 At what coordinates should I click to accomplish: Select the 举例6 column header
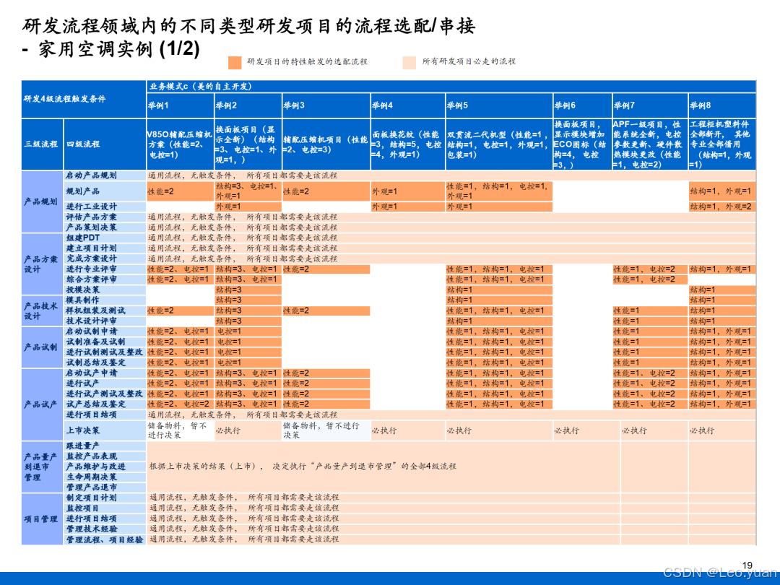coord(583,105)
